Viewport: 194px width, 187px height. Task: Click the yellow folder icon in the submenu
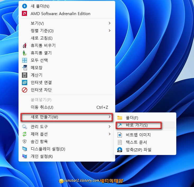[120, 118]
